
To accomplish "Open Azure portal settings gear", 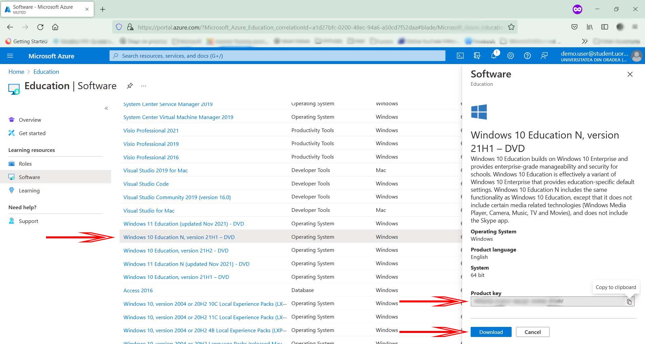I will point(511,56).
